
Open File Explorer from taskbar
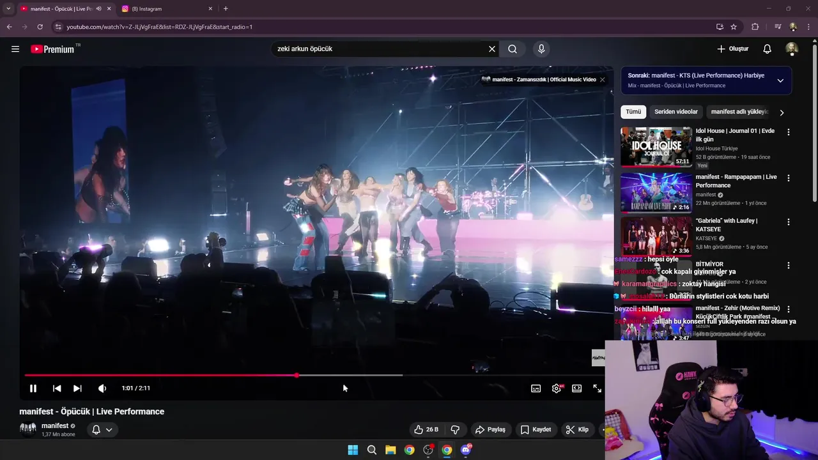coord(390,450)
